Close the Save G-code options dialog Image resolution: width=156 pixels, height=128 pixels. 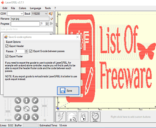point(77,37)
